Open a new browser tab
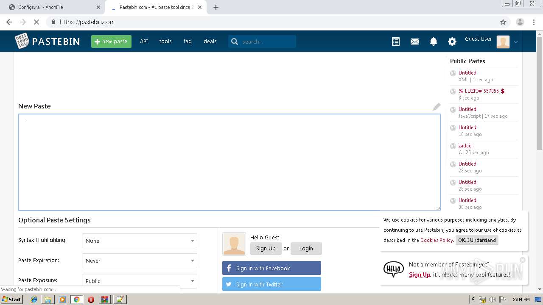The width and height of the screenshot is (543, 305). [216, 7]
